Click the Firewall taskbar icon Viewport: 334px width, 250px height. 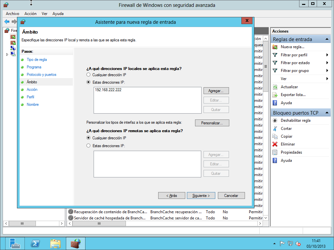(x=76, y=243)
